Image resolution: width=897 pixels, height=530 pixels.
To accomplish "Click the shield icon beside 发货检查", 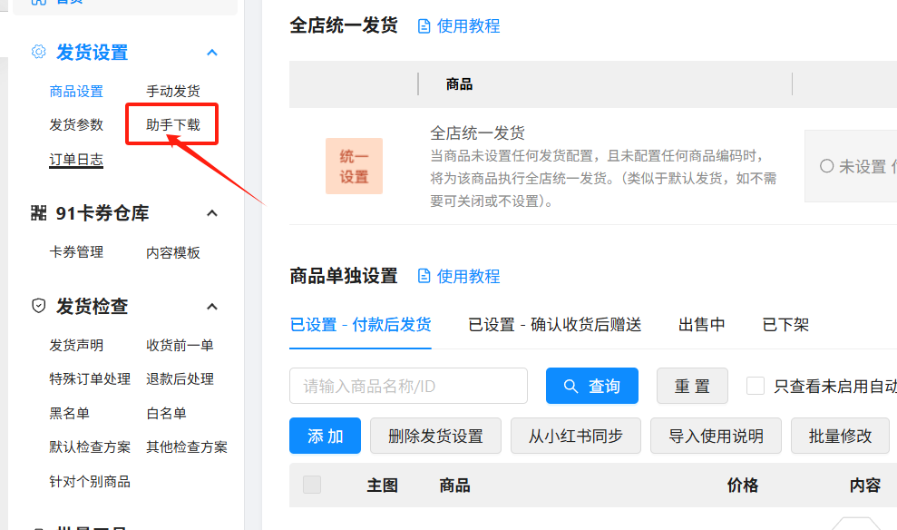I will (38, 306).
